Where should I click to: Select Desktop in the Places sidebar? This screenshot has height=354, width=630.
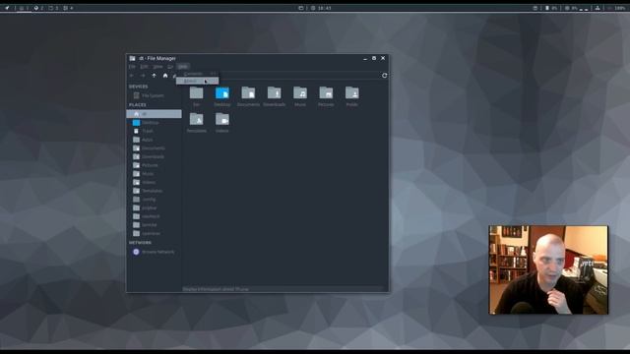[147, 122]
